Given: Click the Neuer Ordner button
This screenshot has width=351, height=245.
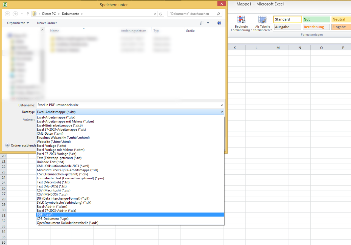Looking at the screenshot, I should pos(47,23).
